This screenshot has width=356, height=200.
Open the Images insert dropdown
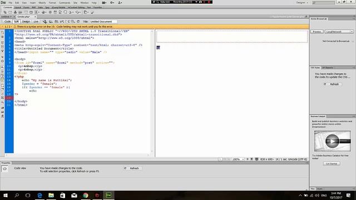[37, 12]
